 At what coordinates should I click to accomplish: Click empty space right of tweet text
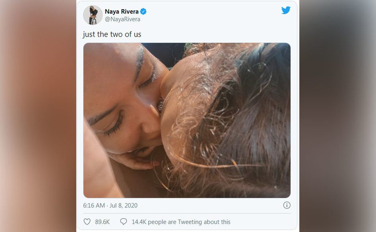(217, 34)
